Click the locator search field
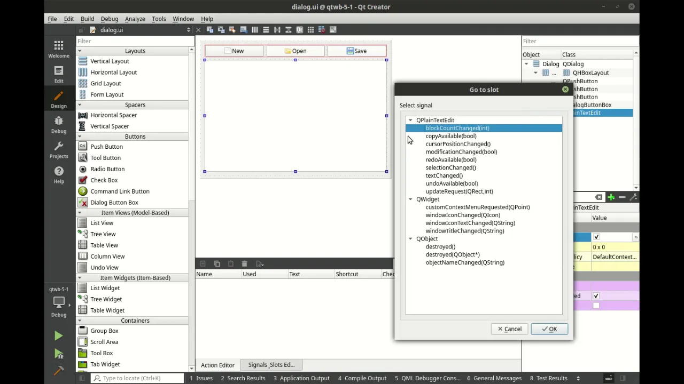 click(x=137, y=378)
